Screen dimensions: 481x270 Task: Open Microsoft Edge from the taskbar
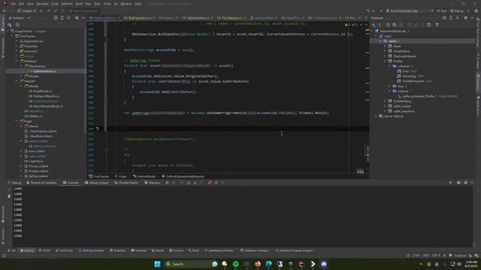point(269,264)
